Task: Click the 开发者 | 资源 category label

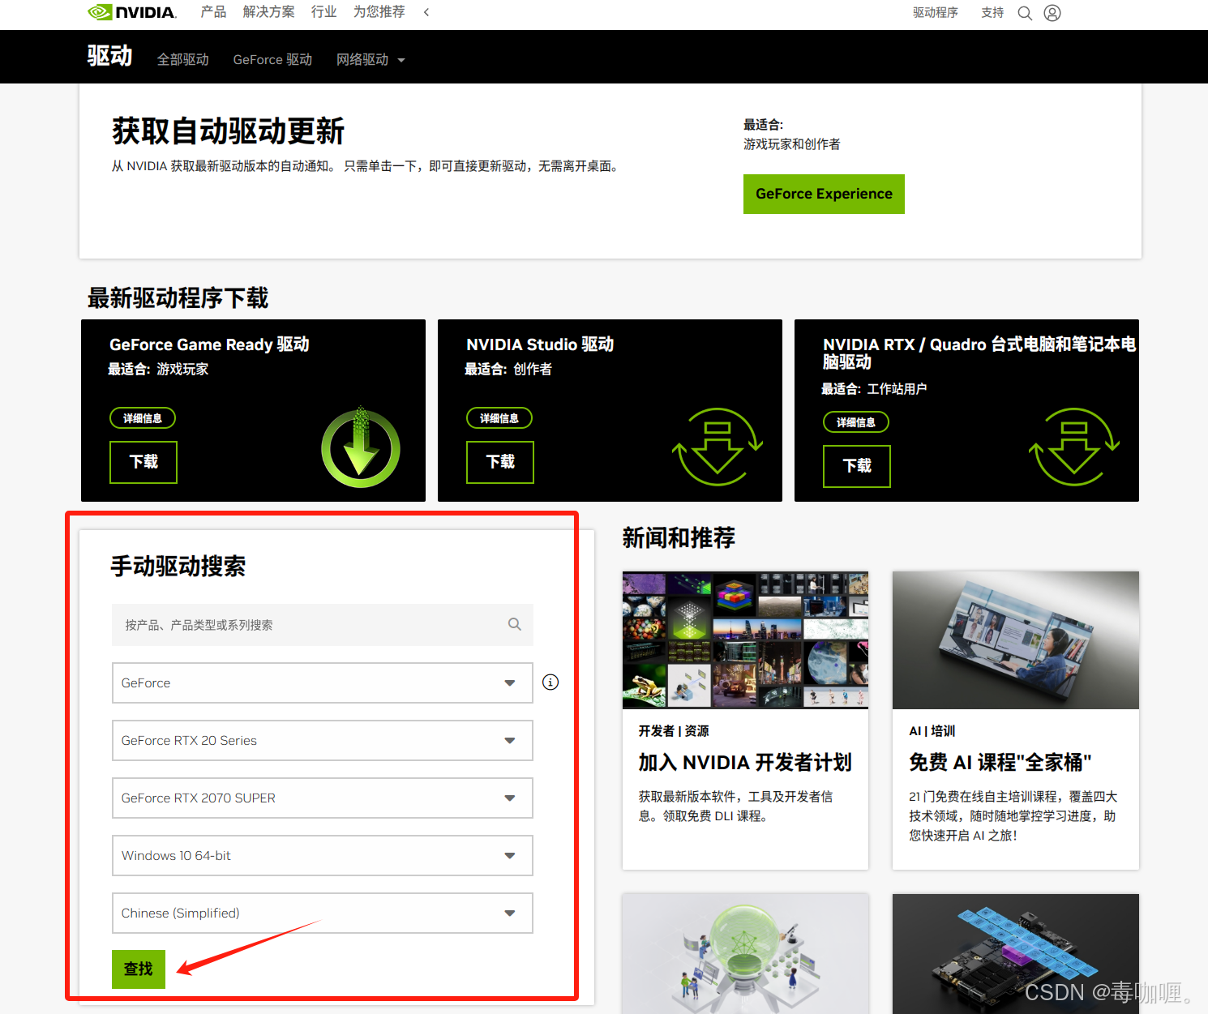Action: [x=674, y=730]
